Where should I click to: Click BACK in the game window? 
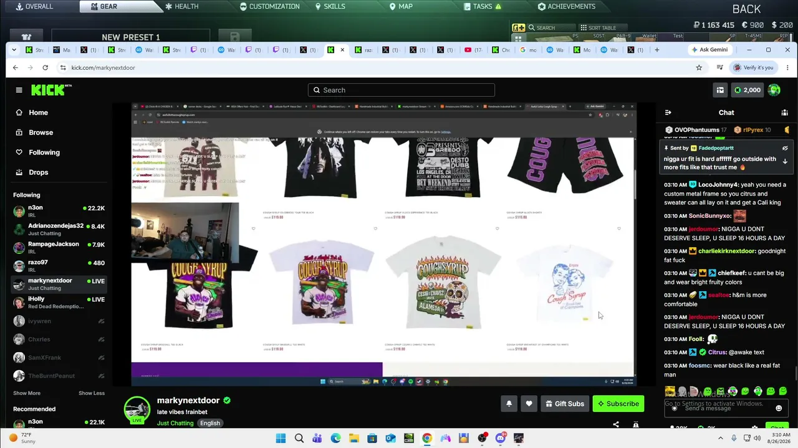[746, 9]
